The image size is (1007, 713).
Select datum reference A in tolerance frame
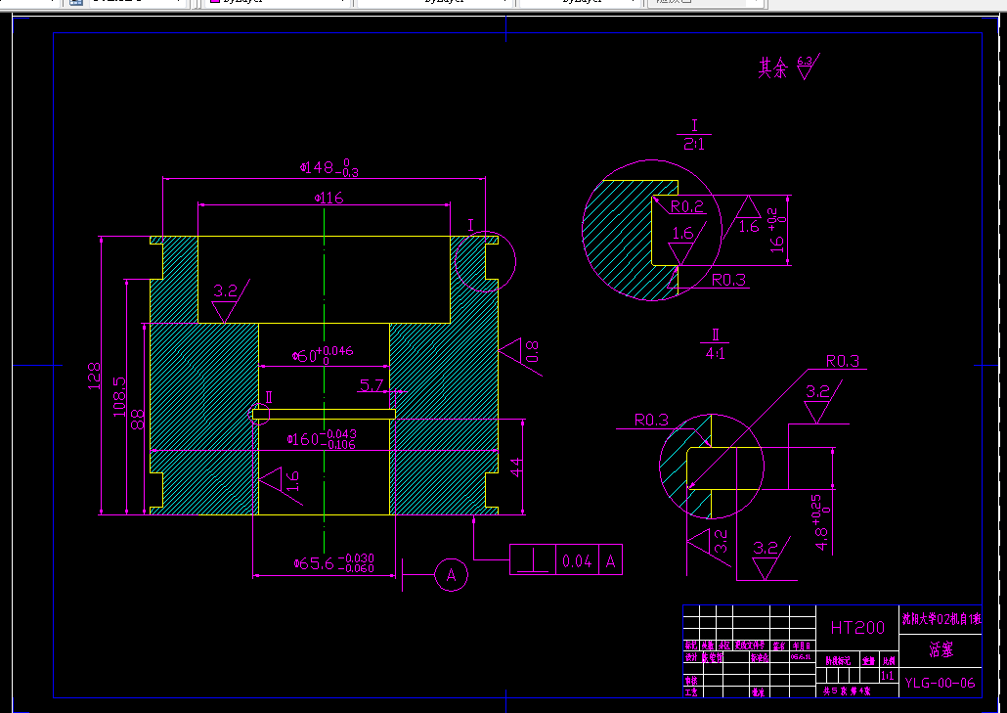point(611,560)
